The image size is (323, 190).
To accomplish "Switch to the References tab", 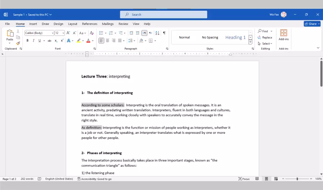I will point(89,24).
